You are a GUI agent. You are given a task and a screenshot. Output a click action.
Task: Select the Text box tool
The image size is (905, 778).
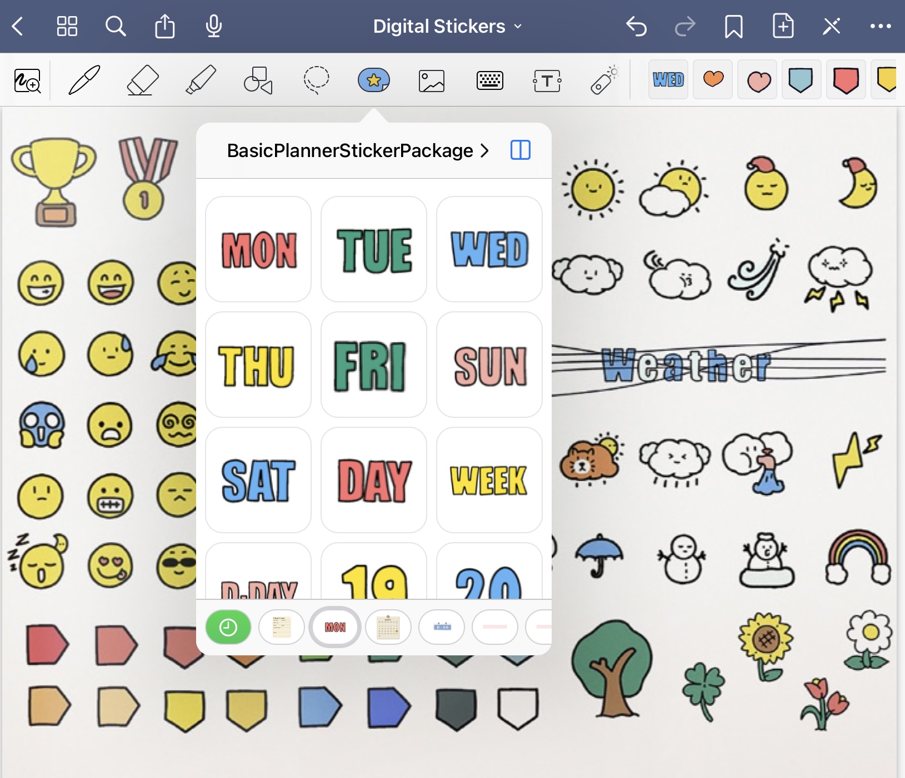547,81
